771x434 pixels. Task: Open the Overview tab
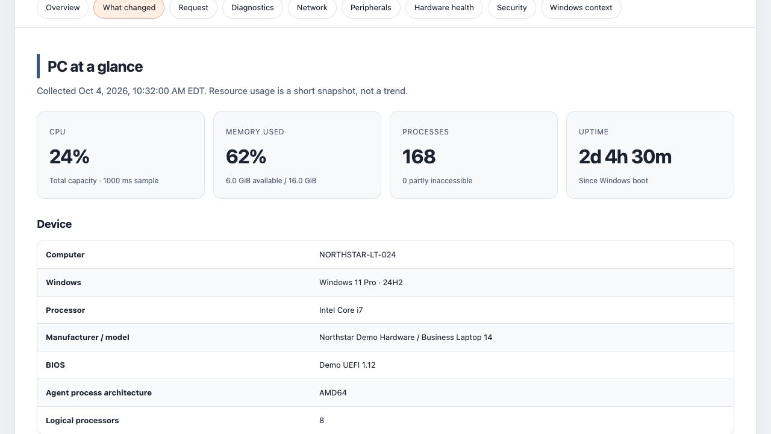tap(63, 8)
